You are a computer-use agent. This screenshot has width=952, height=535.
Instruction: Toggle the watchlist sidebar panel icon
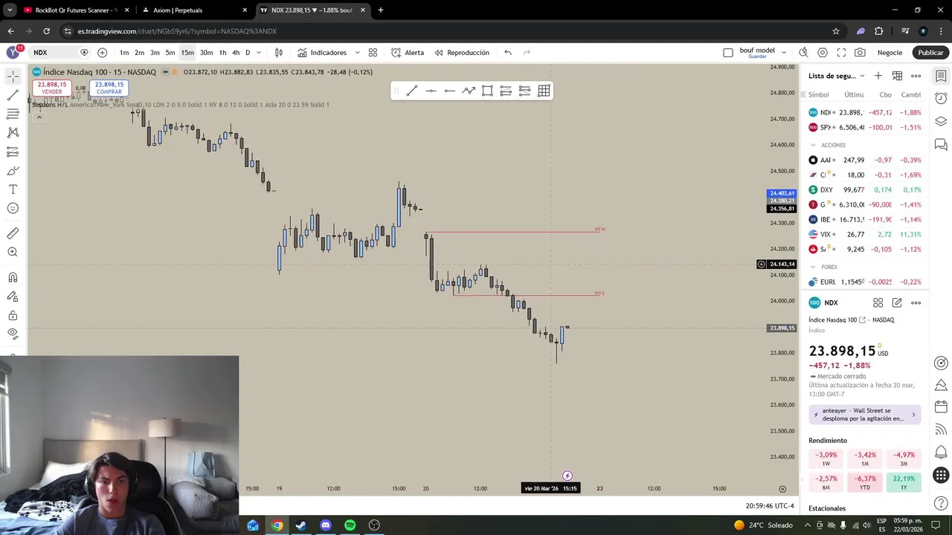[941, 76]
